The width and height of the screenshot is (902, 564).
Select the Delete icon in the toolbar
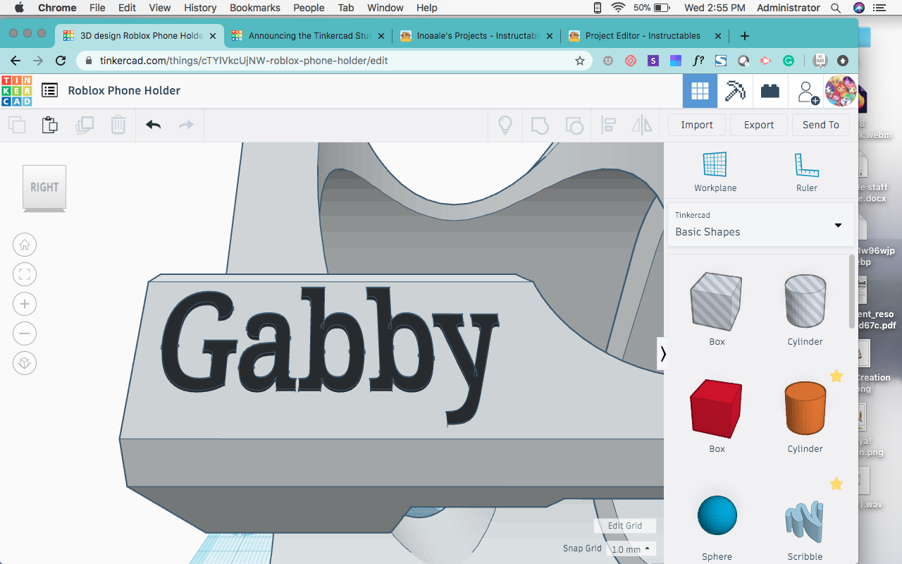tap(118, 124)
